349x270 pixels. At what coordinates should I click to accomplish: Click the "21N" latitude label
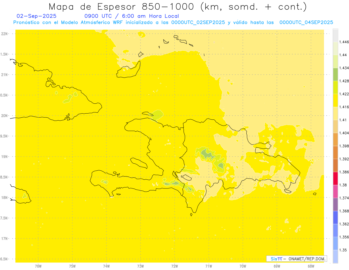tap(5, 75)
